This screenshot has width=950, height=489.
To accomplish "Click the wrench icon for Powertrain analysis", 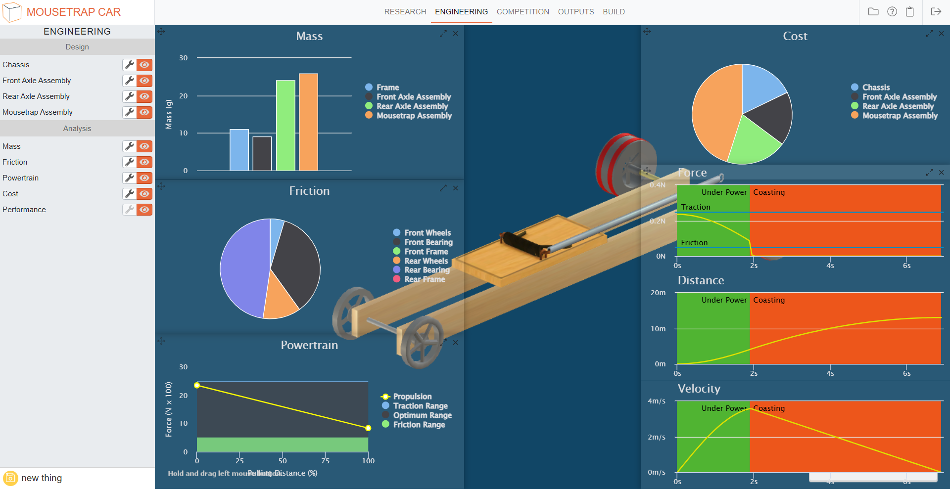I will coord(129,178).
